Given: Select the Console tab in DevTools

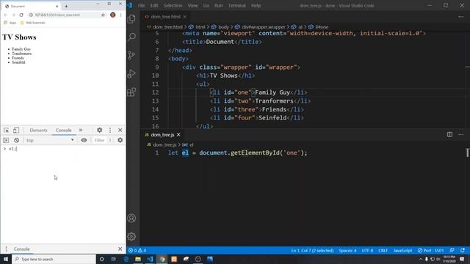Looking at the screenshot, I should point(64,131).
